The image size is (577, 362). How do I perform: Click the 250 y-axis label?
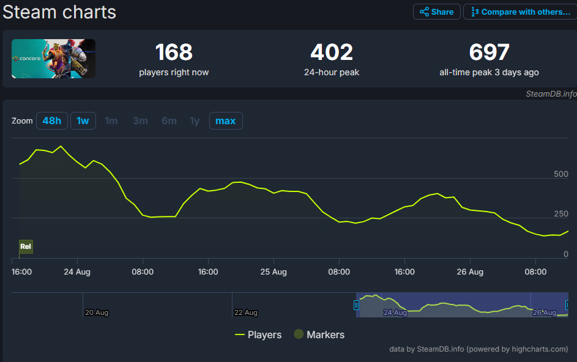tap(561, 214)
